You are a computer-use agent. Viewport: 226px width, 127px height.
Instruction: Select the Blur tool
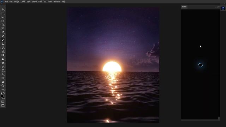pos(3,59)
